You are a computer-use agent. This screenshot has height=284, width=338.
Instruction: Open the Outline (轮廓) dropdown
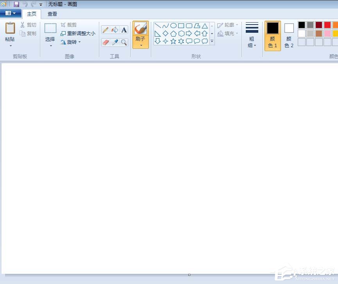click(228, 25)
